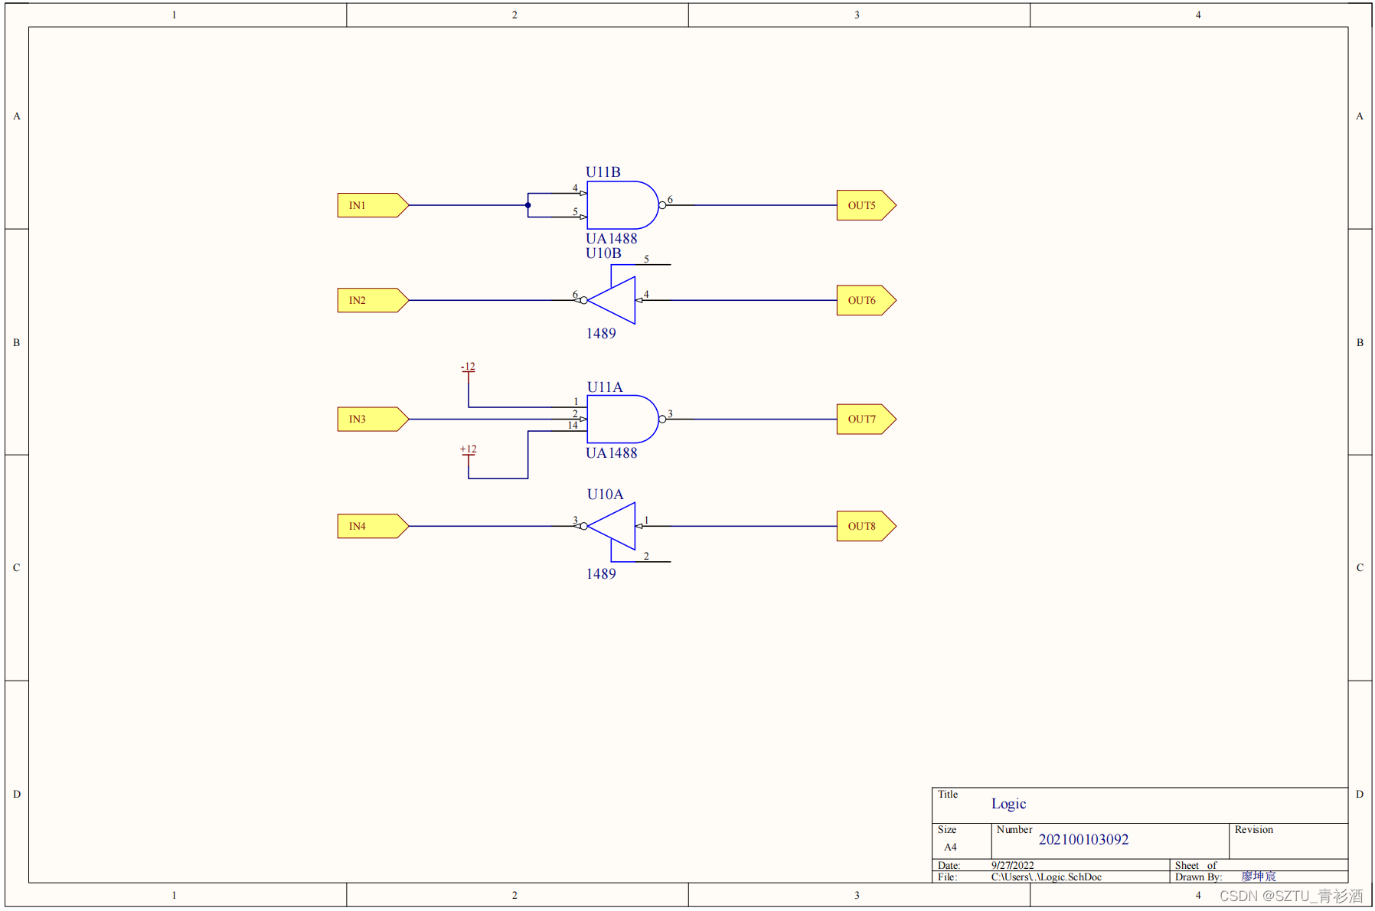The image size is (1375, 911).
Task: Select the IN4 input port
Action: click(x=371, y=526)
